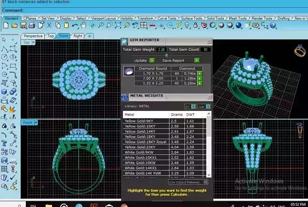This screenshot has width=308, height=207.
Task: Close the Gem Reporter panel
Action: point(209,41)
